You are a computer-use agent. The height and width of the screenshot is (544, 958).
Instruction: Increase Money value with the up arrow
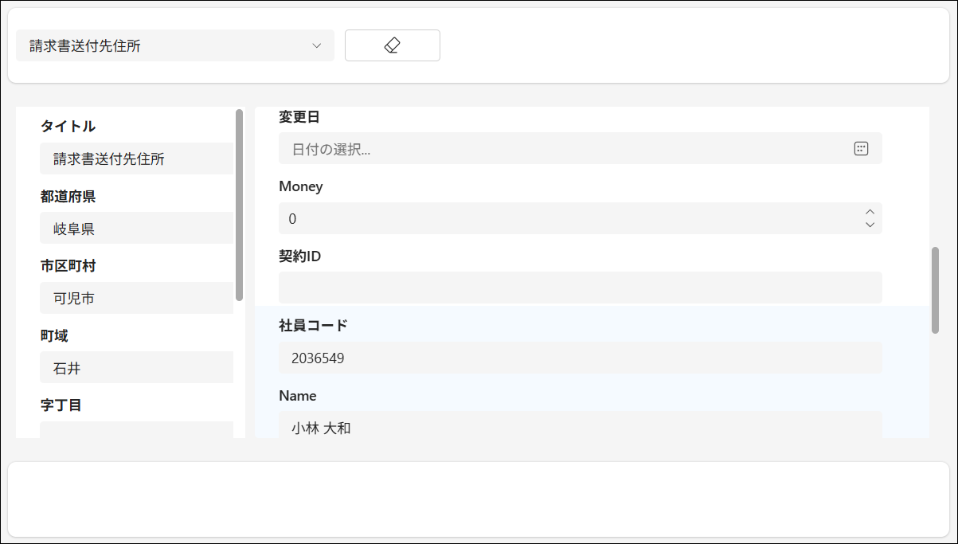click(x=870, y=212)
